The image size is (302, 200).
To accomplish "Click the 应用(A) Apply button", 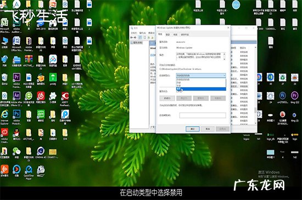I will [x=222, y=129].
